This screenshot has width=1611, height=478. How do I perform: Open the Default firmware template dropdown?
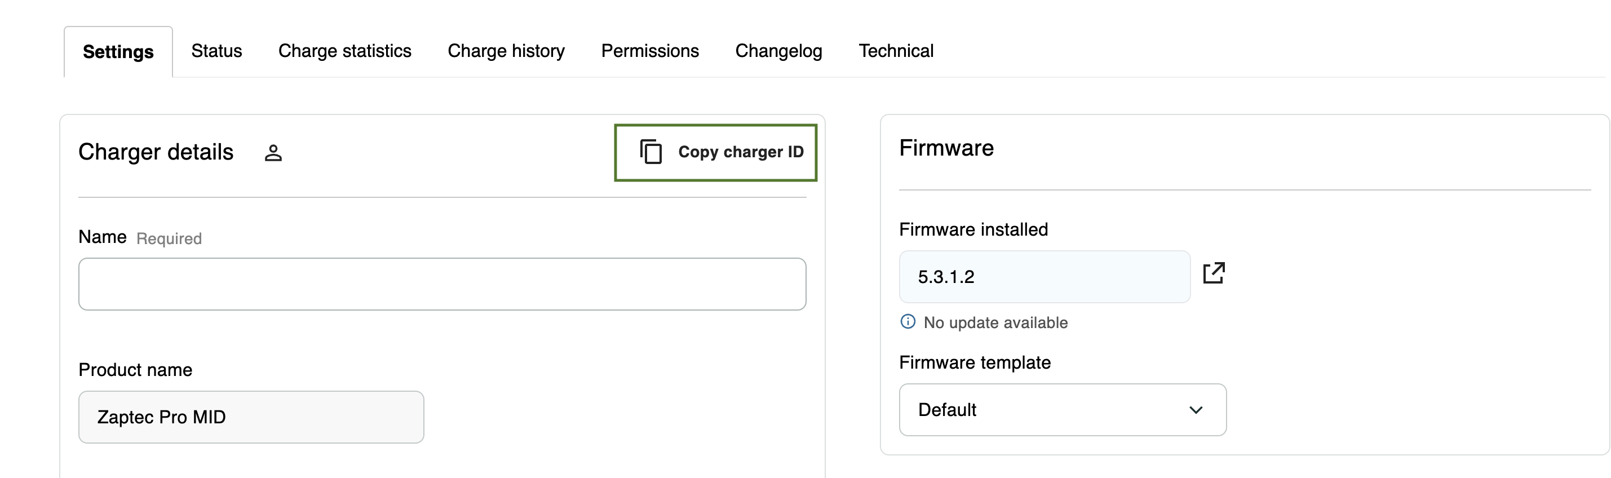[x=1062, y=410]
